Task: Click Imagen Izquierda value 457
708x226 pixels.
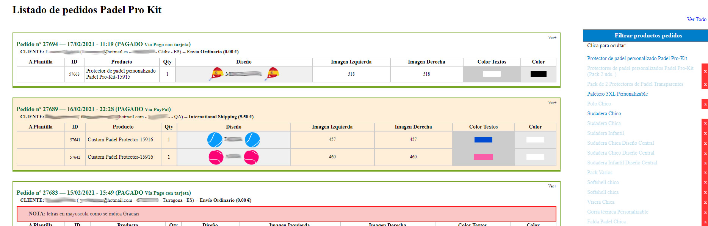Action: pos(332,139)
